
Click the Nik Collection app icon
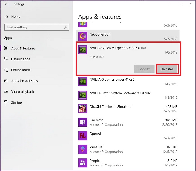coord(83,36)
